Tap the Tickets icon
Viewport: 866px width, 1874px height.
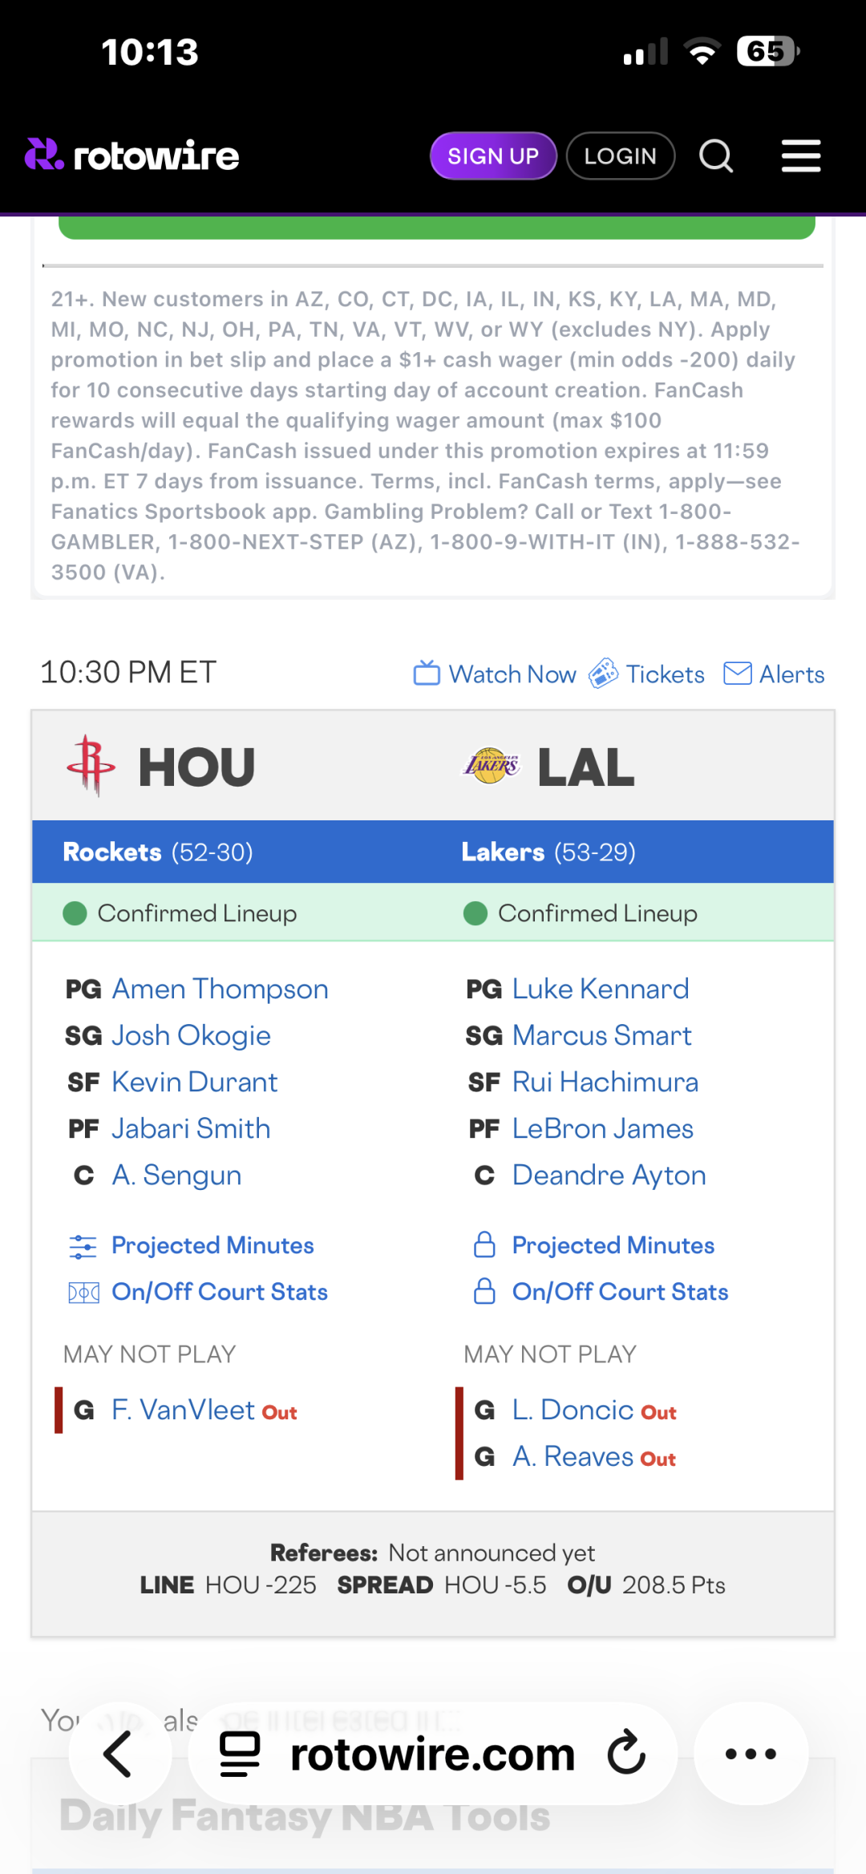tap(604, 674)
